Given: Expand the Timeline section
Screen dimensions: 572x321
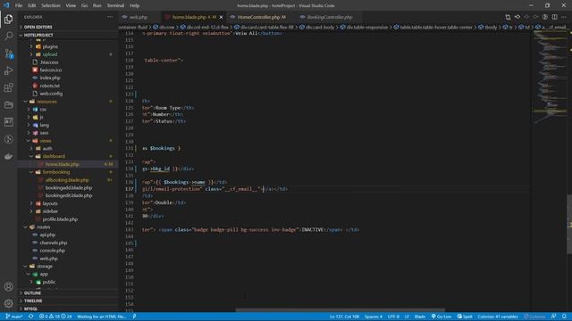Looking at the screenshot, I should 33,301.
